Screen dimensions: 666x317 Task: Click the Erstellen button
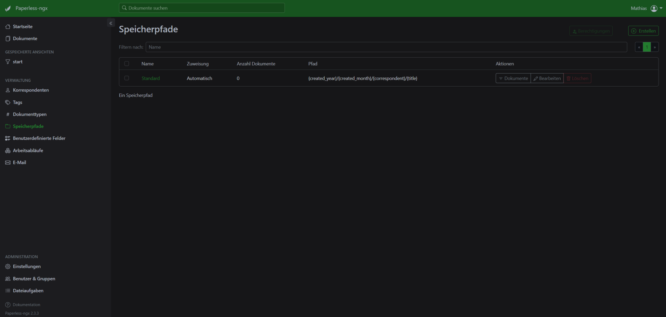(x=644, y=31)
